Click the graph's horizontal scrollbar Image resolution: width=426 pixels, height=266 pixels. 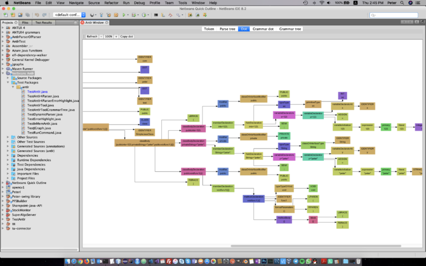pos(316,246)
